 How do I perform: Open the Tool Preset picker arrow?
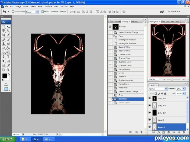(8, 12)
